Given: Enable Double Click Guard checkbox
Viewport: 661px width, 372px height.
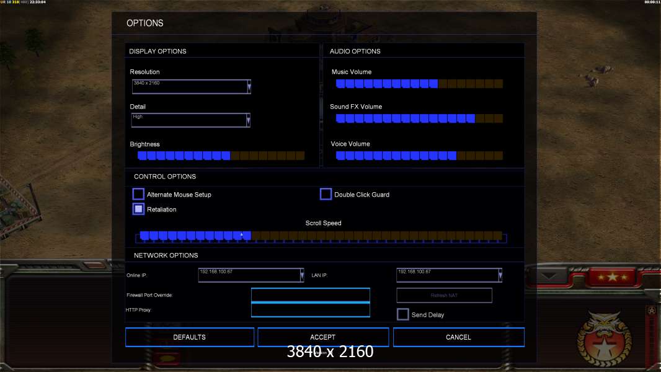Looking at the screenshot, I should point(326,194).
